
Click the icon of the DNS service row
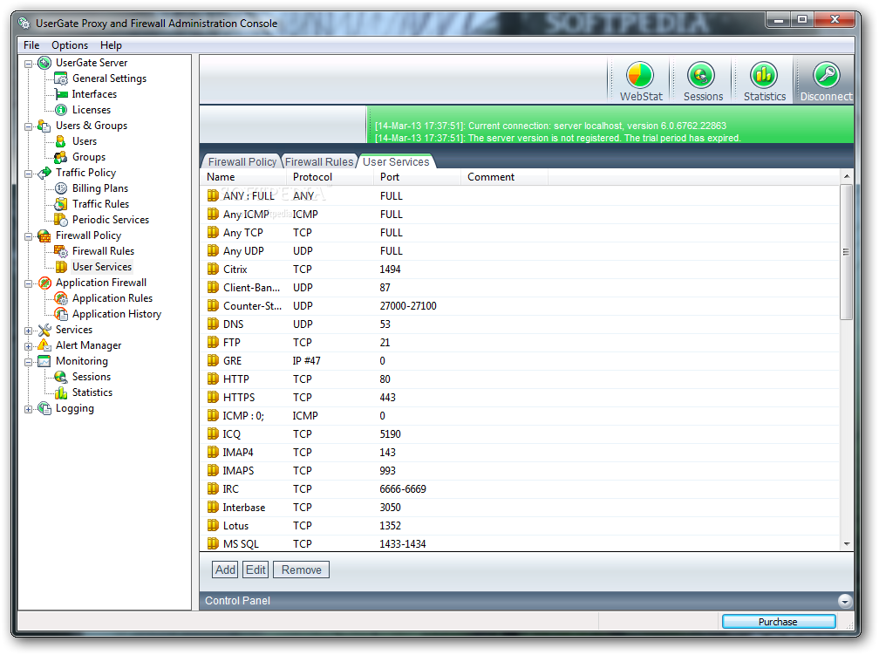(x=213, y=324)
